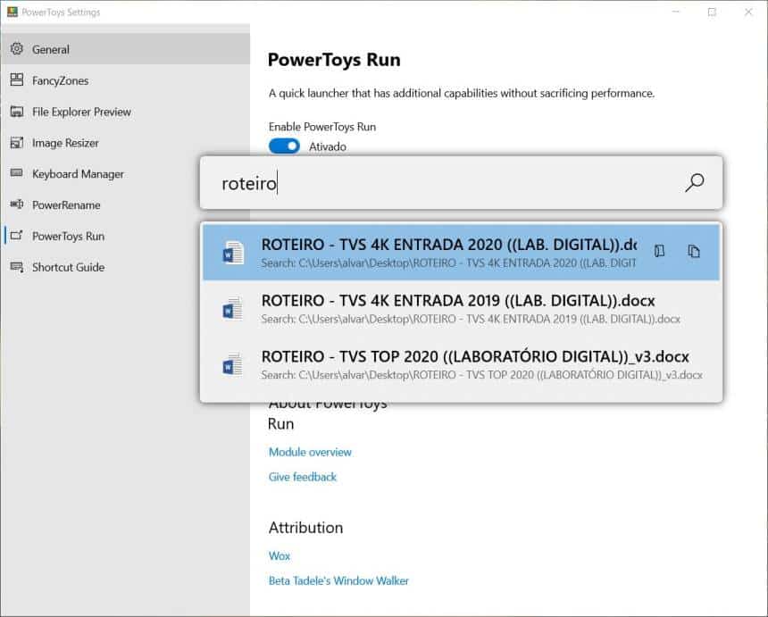Image resolution: width=768 pixels, height=617 pixels.
Task: Click the PowerRename icon
Action: point(17,204)
